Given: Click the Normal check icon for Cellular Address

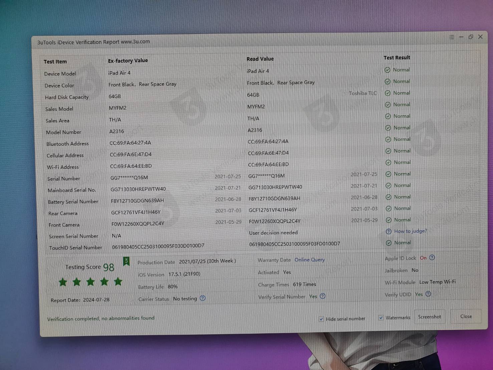Looking at the screenshot, I should 388,151.
